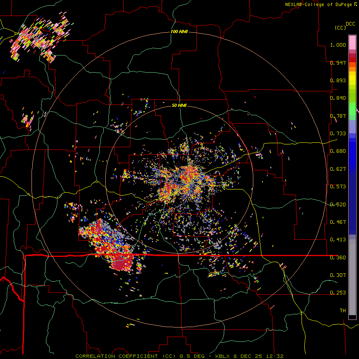Click the [CC] units label
The image size is (359, 359).
tap(340, 28)
